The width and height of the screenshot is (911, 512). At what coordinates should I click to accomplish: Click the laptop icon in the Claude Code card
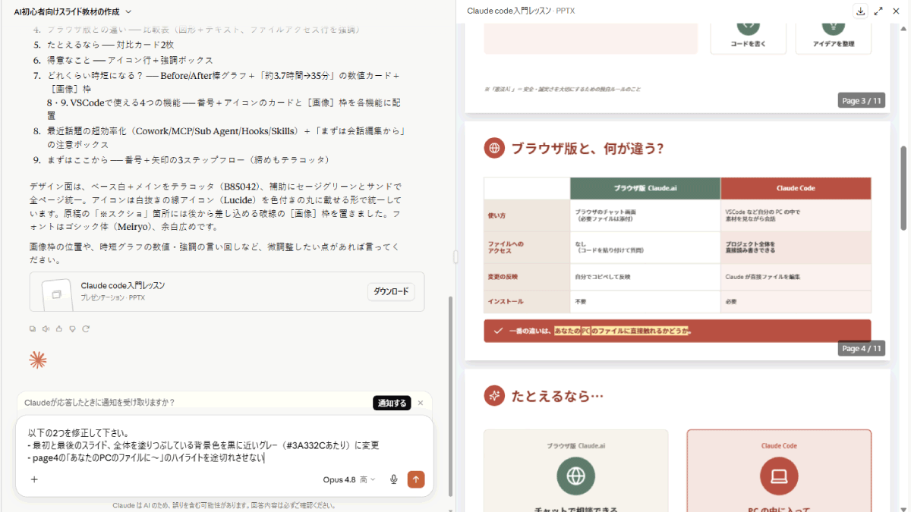click(779, 476)
